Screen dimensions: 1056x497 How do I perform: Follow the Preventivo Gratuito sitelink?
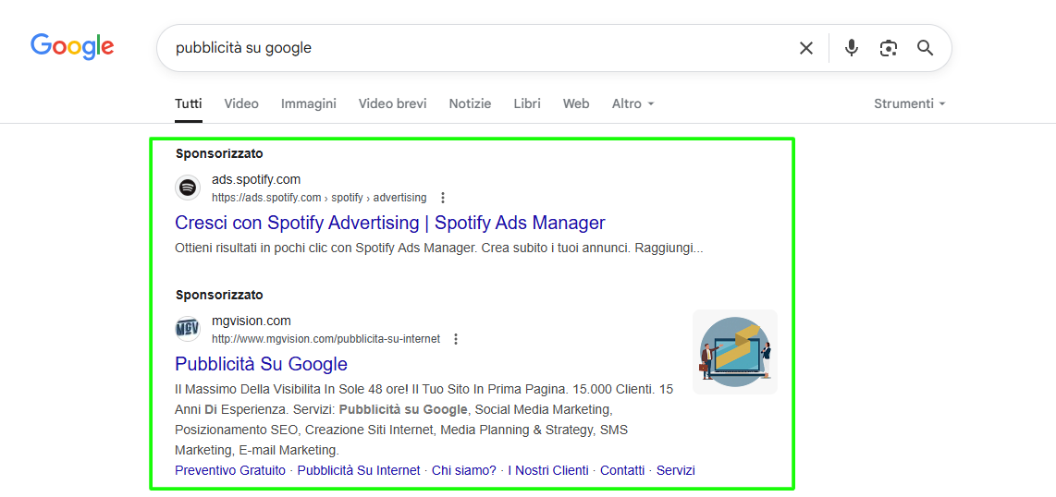pos(230,470)
